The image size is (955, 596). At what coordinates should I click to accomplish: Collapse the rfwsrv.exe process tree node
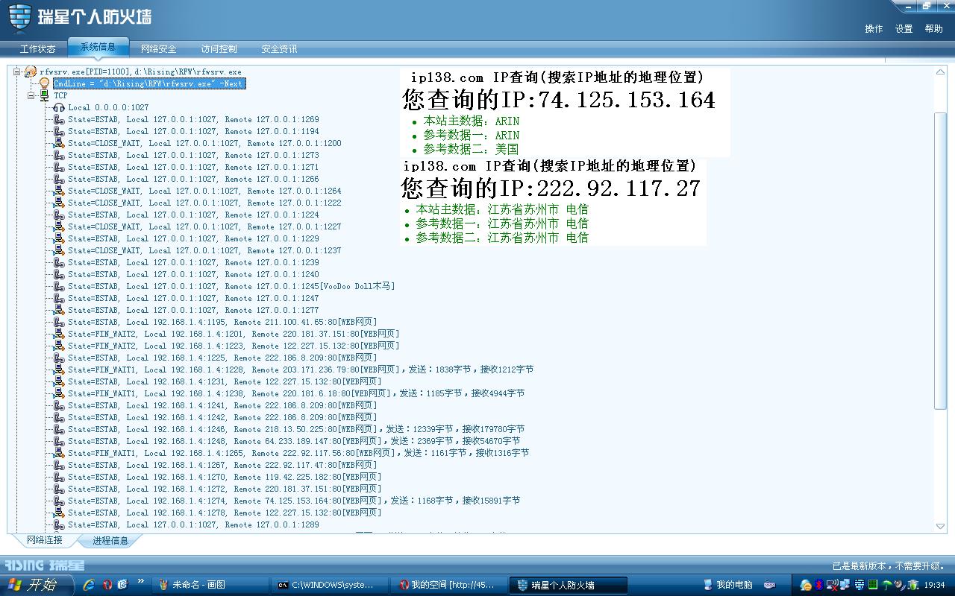point(17,72)
